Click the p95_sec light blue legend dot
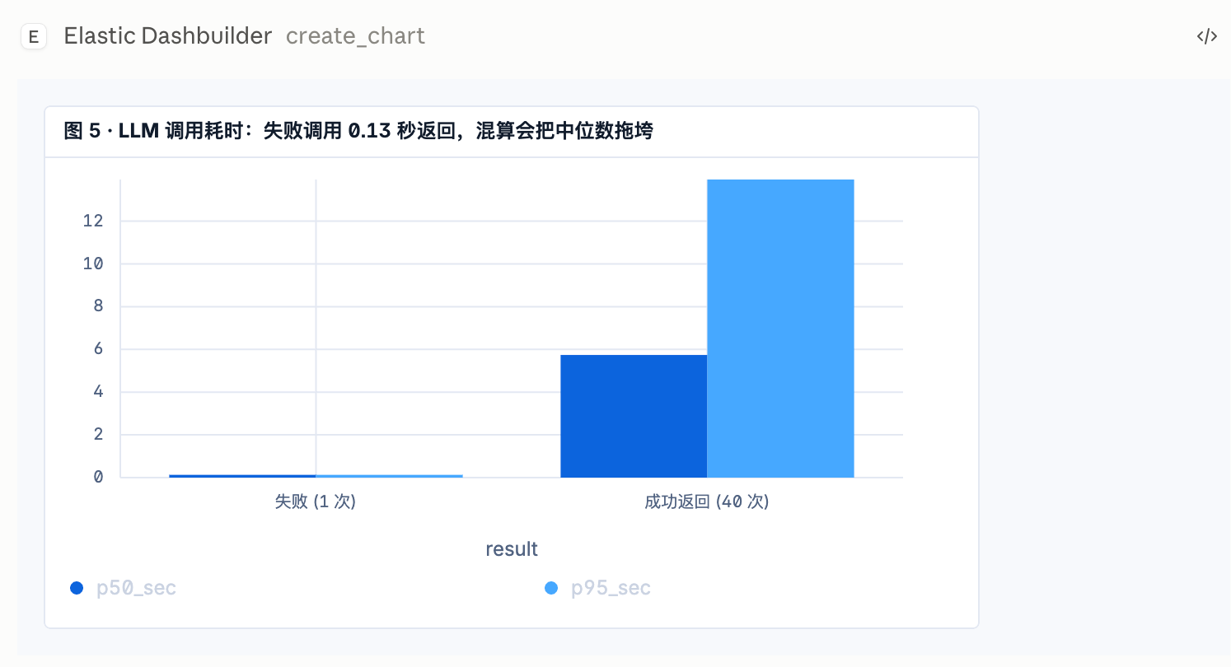Viewport: 1231px width, 667px height. pos(551,588)
